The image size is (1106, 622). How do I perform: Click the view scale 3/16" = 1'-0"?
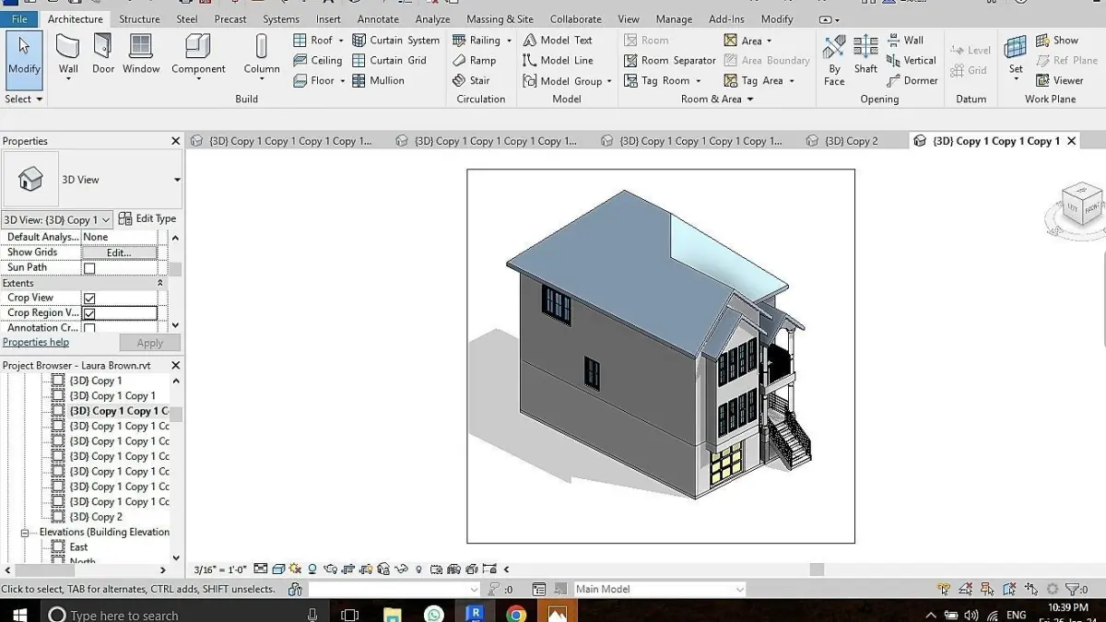219,569
